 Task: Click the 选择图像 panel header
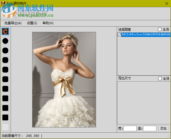(x=124, y=30)
